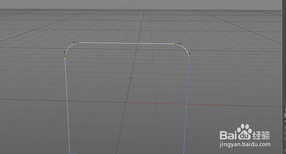Select the orange point ending the left arc
Screen dimensions: 286x154
click(x=65, y=58)
